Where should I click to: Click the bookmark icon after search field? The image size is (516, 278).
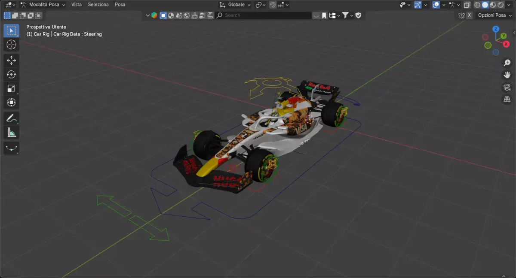(x=324, y=15)
